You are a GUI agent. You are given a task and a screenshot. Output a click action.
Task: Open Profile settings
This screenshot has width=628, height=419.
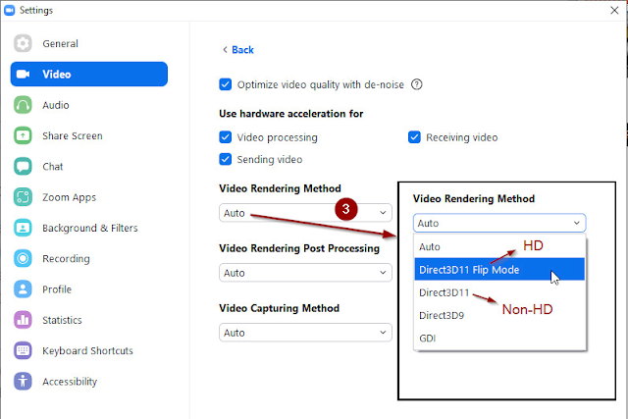[89, 289]
